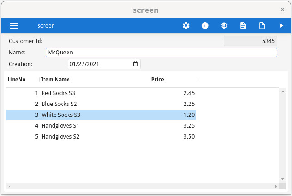This screenshot has height=196, width=292.
Task: Close the screen window
Action: pyautogui.click(x=282, y=10)
